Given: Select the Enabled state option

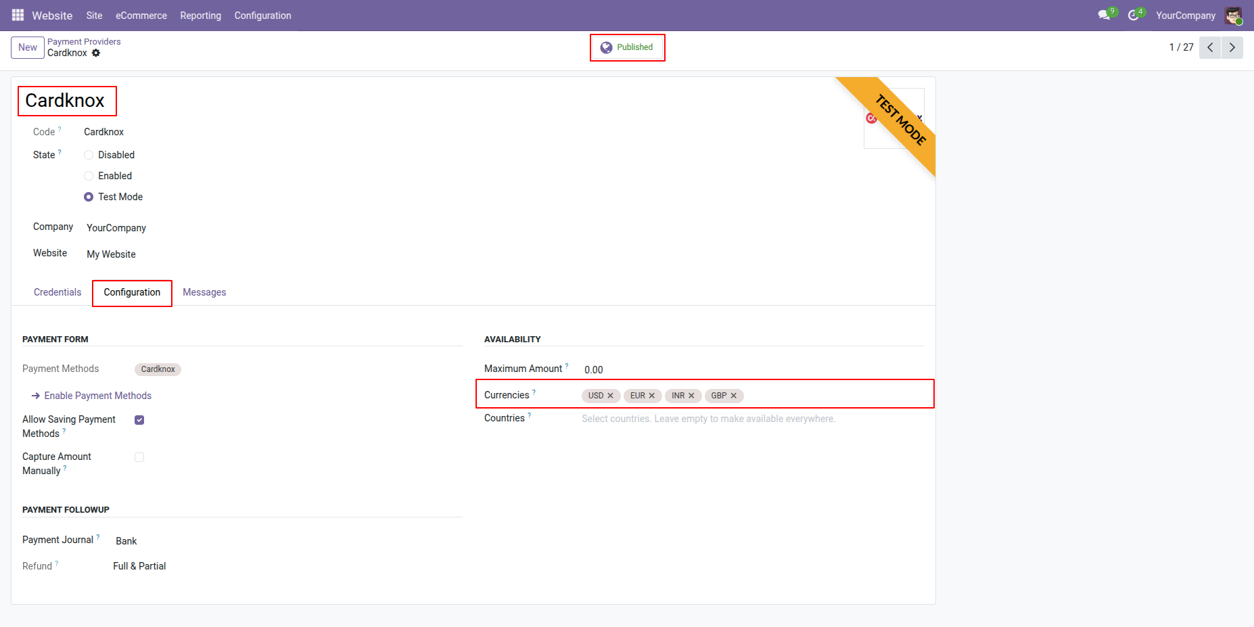Looking at the screenshot, I should click(x=89, y=176).
